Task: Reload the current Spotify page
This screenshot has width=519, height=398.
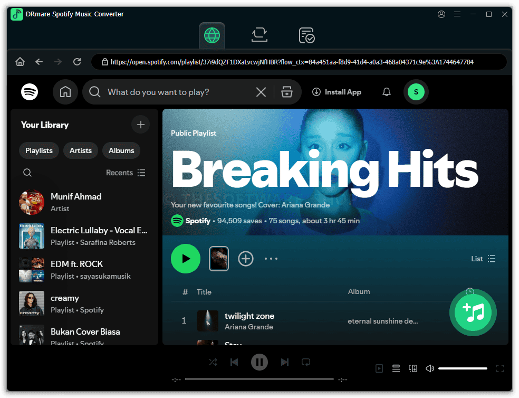Action: tap(77, 62)
